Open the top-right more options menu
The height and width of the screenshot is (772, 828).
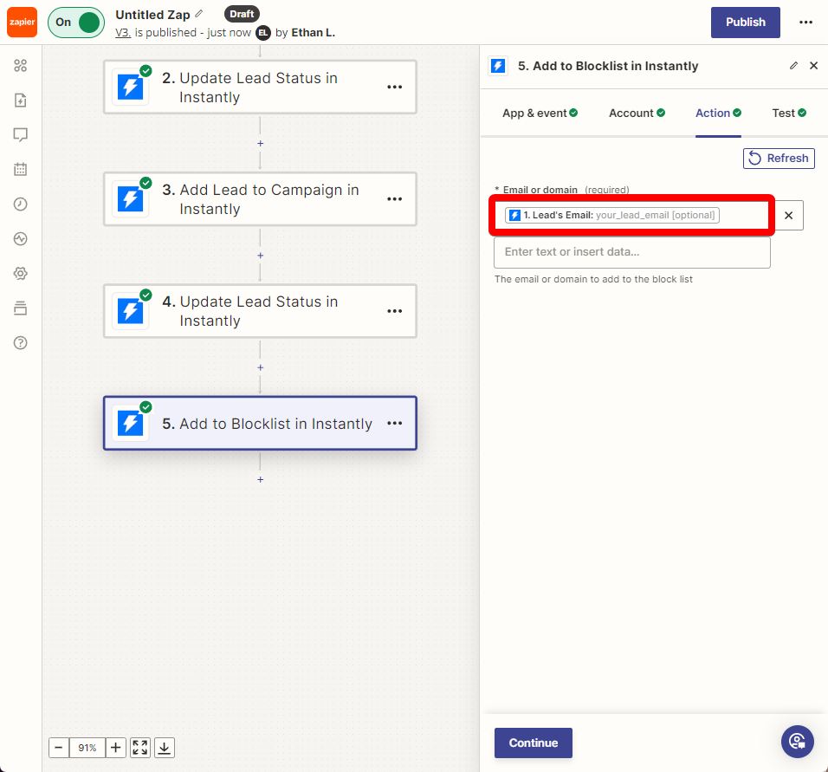coord(805,23)
